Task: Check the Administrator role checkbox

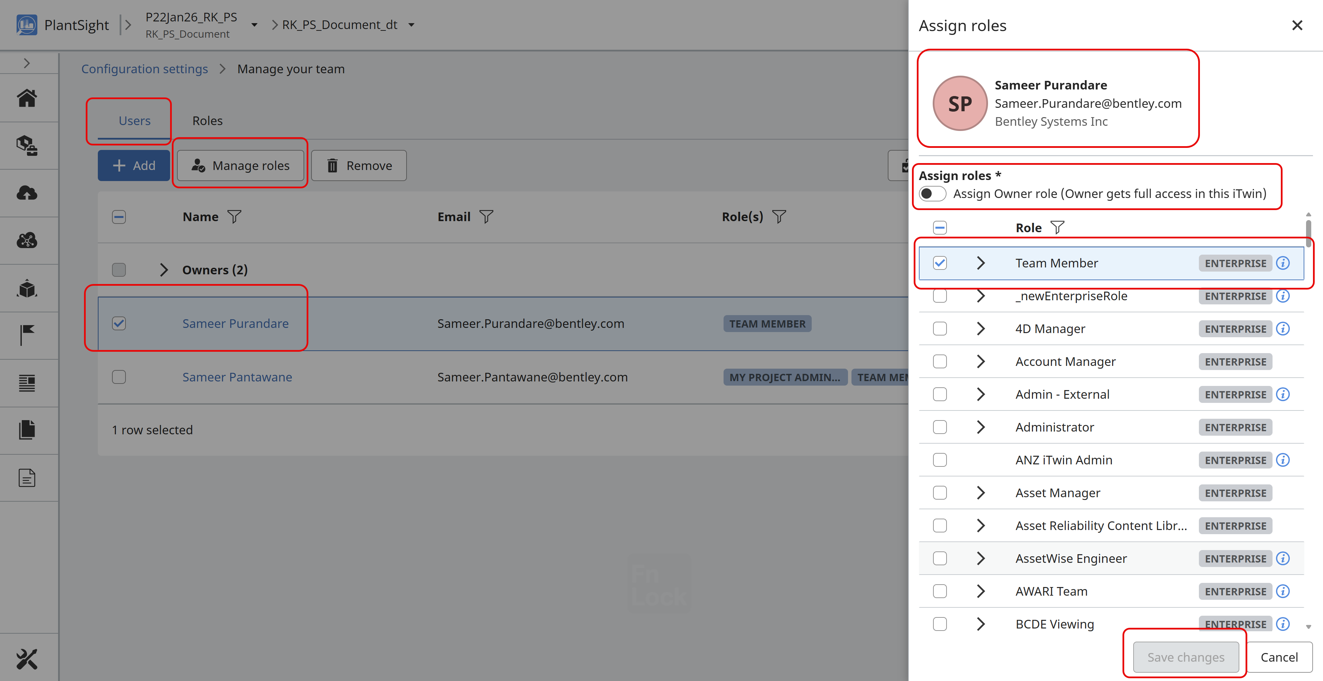Action: [x=940, y=427]
